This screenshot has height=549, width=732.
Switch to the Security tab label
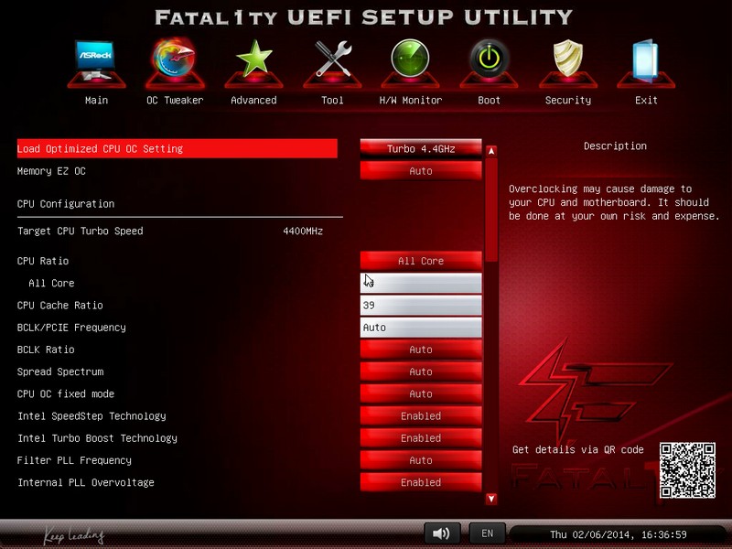tap(567, 100)
